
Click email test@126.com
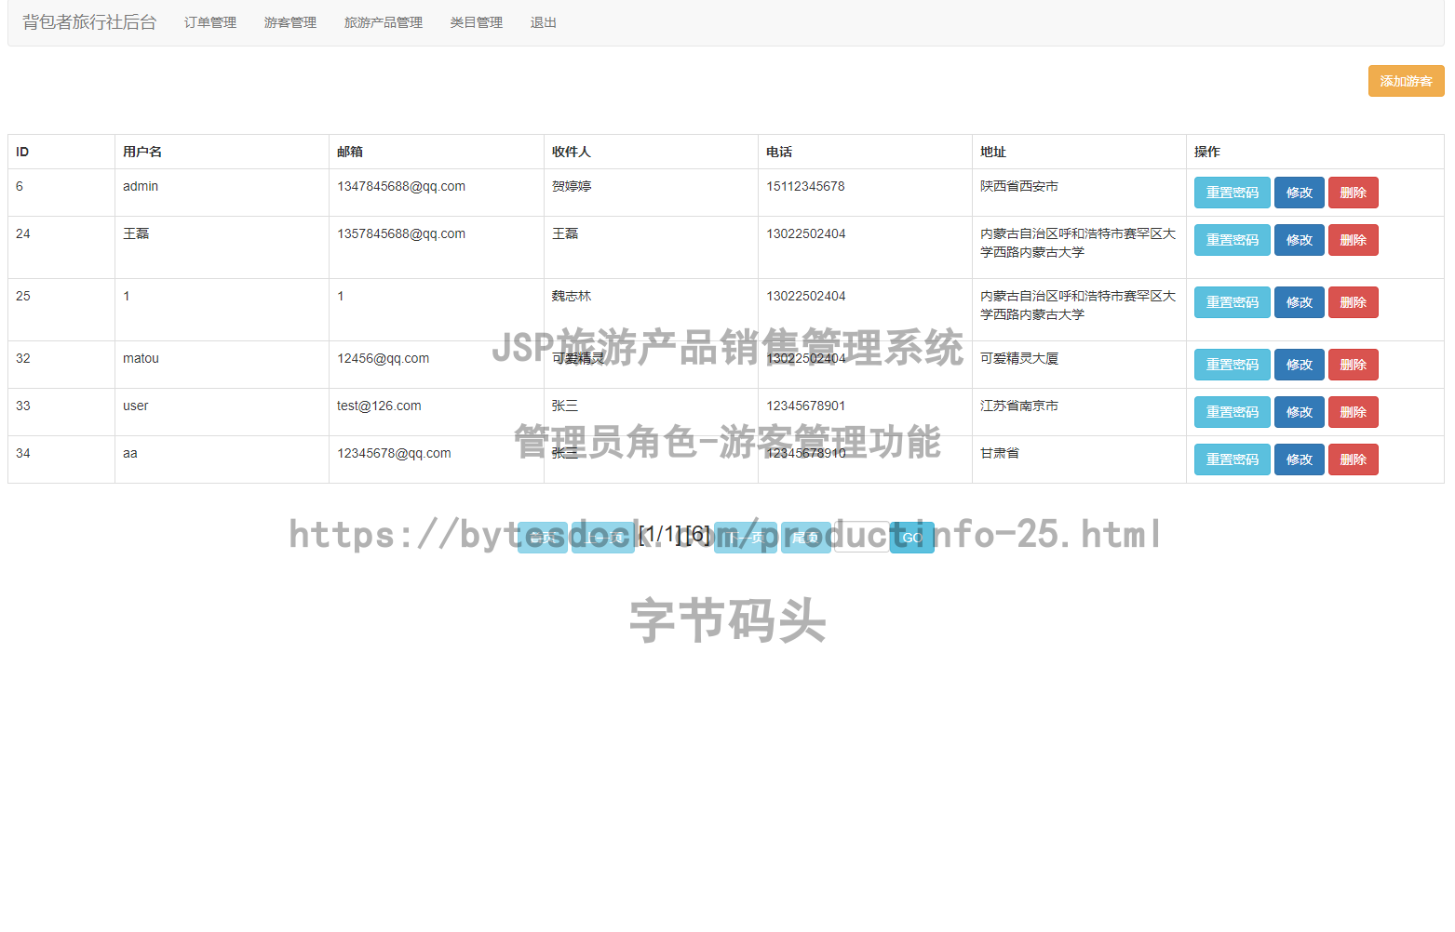pyautogui.click(x=379, y=406)
